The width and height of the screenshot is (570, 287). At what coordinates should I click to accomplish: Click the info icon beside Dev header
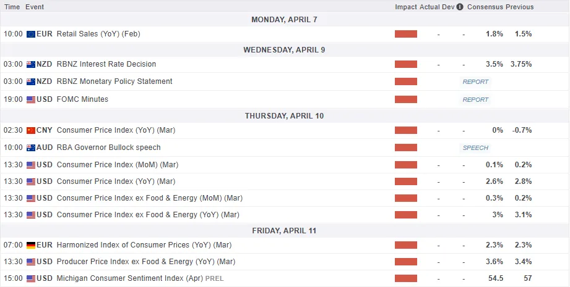pos(460,7)
